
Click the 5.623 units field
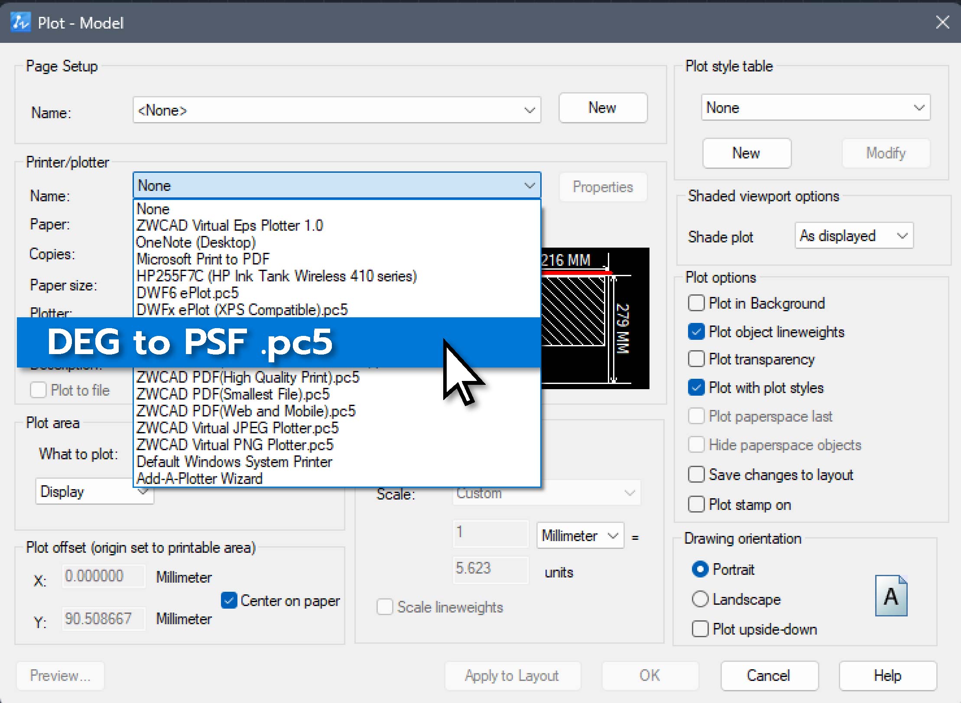[490, 570]
